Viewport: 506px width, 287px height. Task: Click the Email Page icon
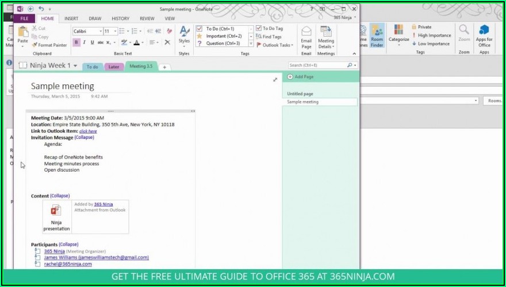coord(306,36)
